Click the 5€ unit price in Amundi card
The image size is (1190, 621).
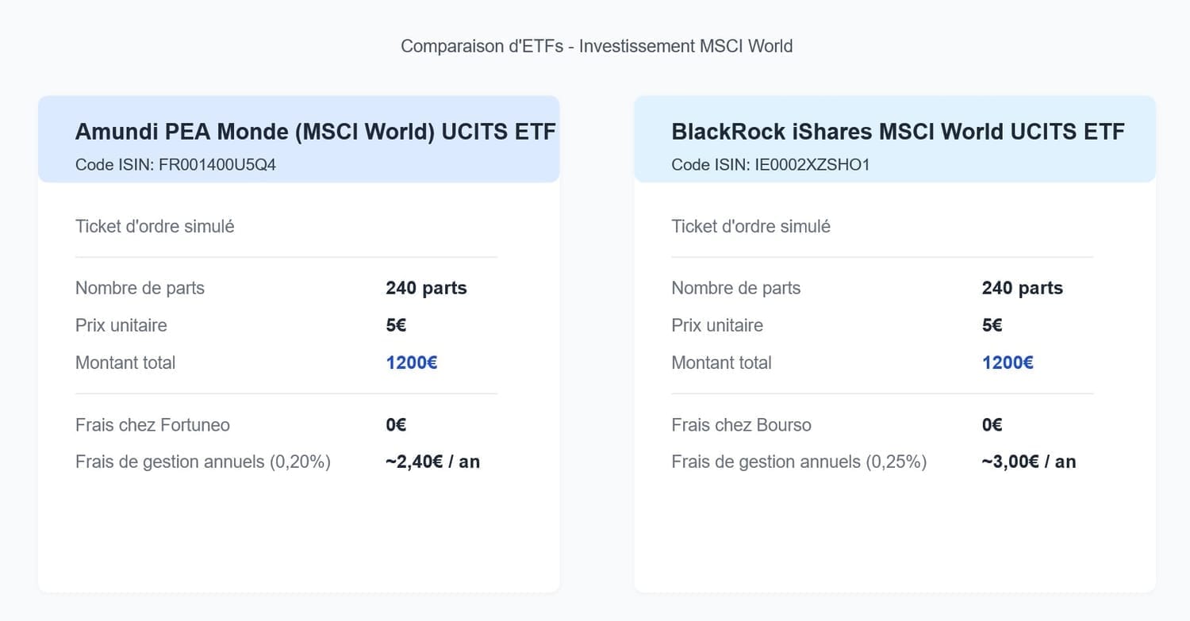tap(396, 325)
